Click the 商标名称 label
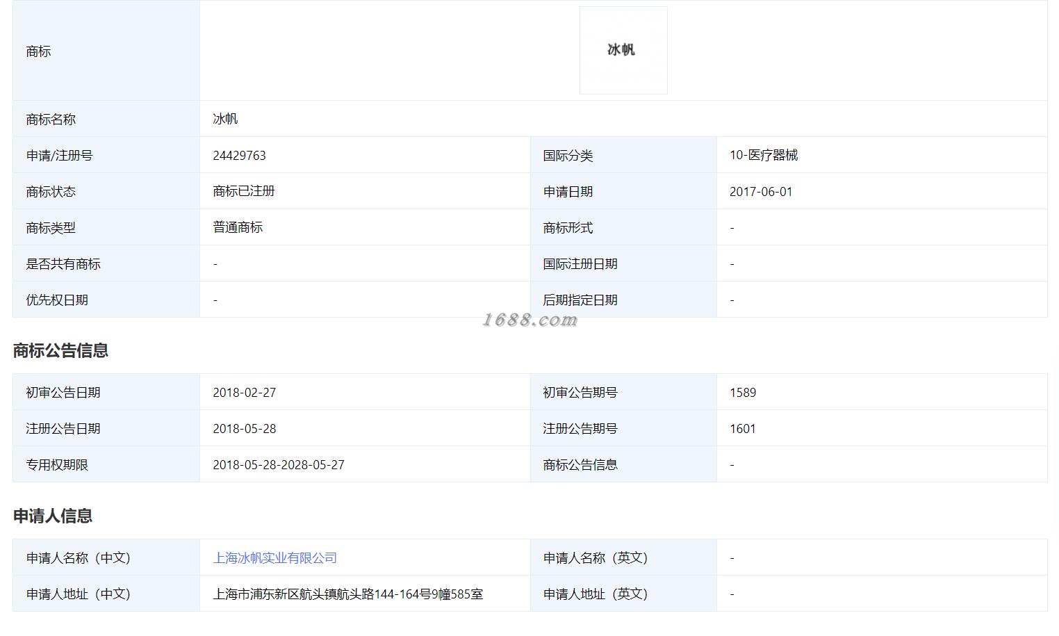The image size is (1059, 636). point(51,119)
